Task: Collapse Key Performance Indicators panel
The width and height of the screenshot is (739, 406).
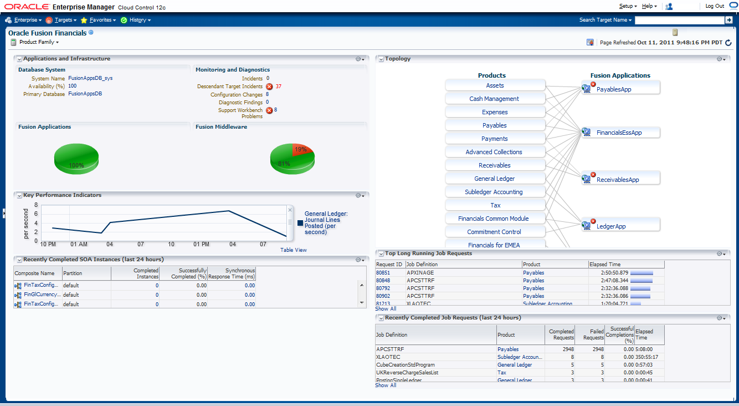Action: [x=19, y=195]
